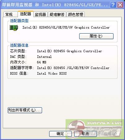The width and height of the screenshot is (125, 140).
Task: Click the 应用(A) button
Action: click(110, 134)
